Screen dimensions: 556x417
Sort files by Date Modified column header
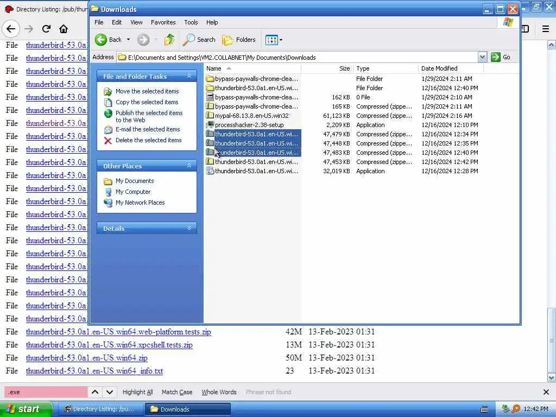(x=451, y=68)
